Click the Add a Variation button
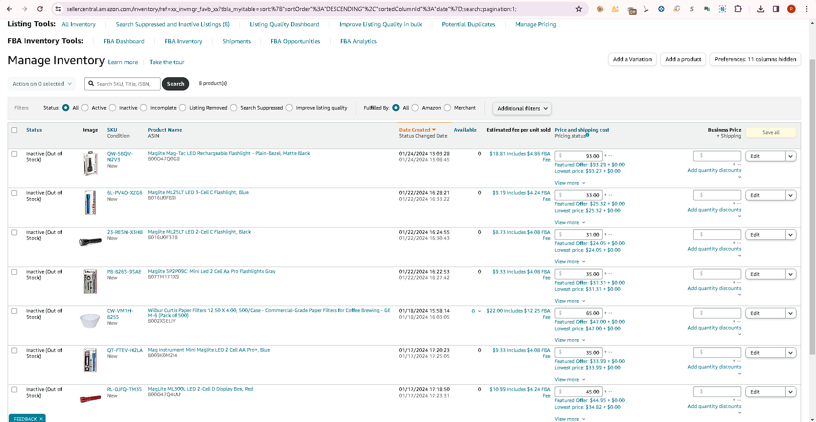Viewport: 816px width, 422px height. pyautogui.click(x=632, y=59)
